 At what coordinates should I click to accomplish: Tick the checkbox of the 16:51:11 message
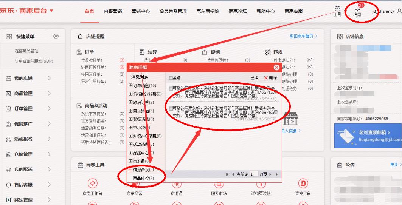(x=171, y=88)
